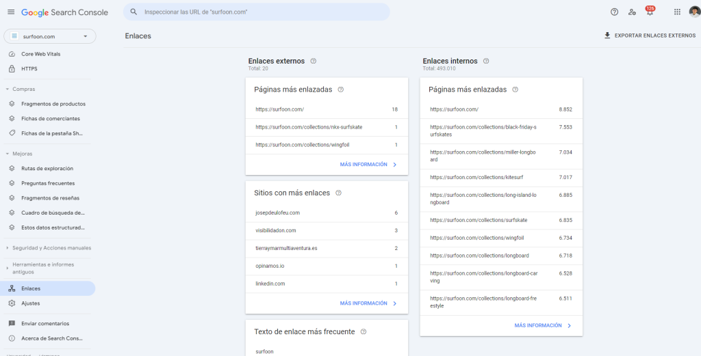Expand Seguridad y Acciones manuales section
The height and width of the screenshot is (356, 701).
pyautogui.click(x=51, y=248)
